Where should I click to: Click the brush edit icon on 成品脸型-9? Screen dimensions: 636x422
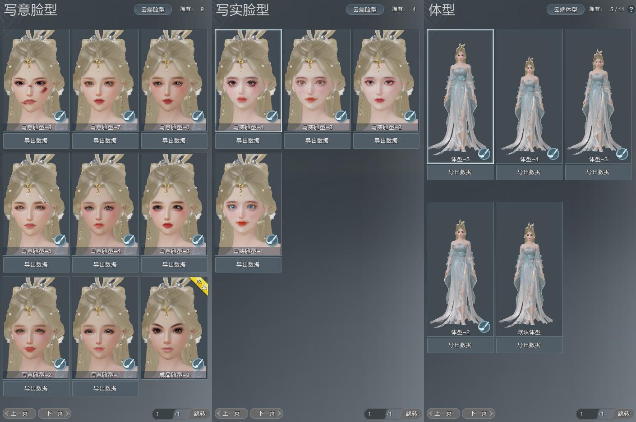tap(198, 364)
